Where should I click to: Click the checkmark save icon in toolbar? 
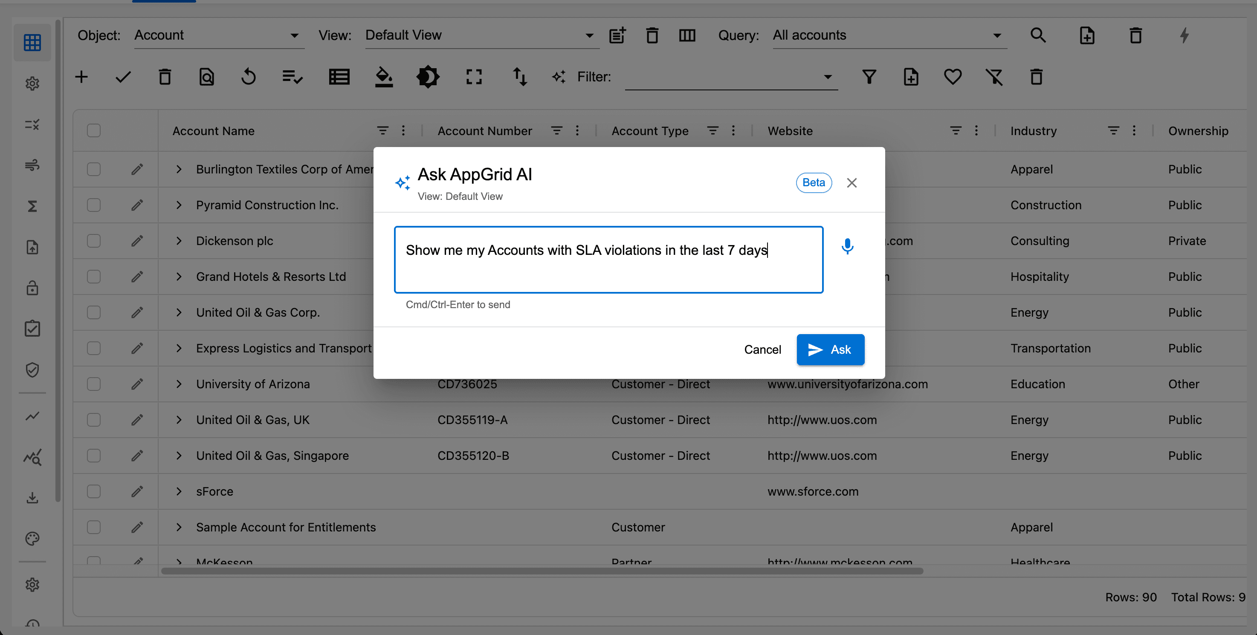coord(123,77)
